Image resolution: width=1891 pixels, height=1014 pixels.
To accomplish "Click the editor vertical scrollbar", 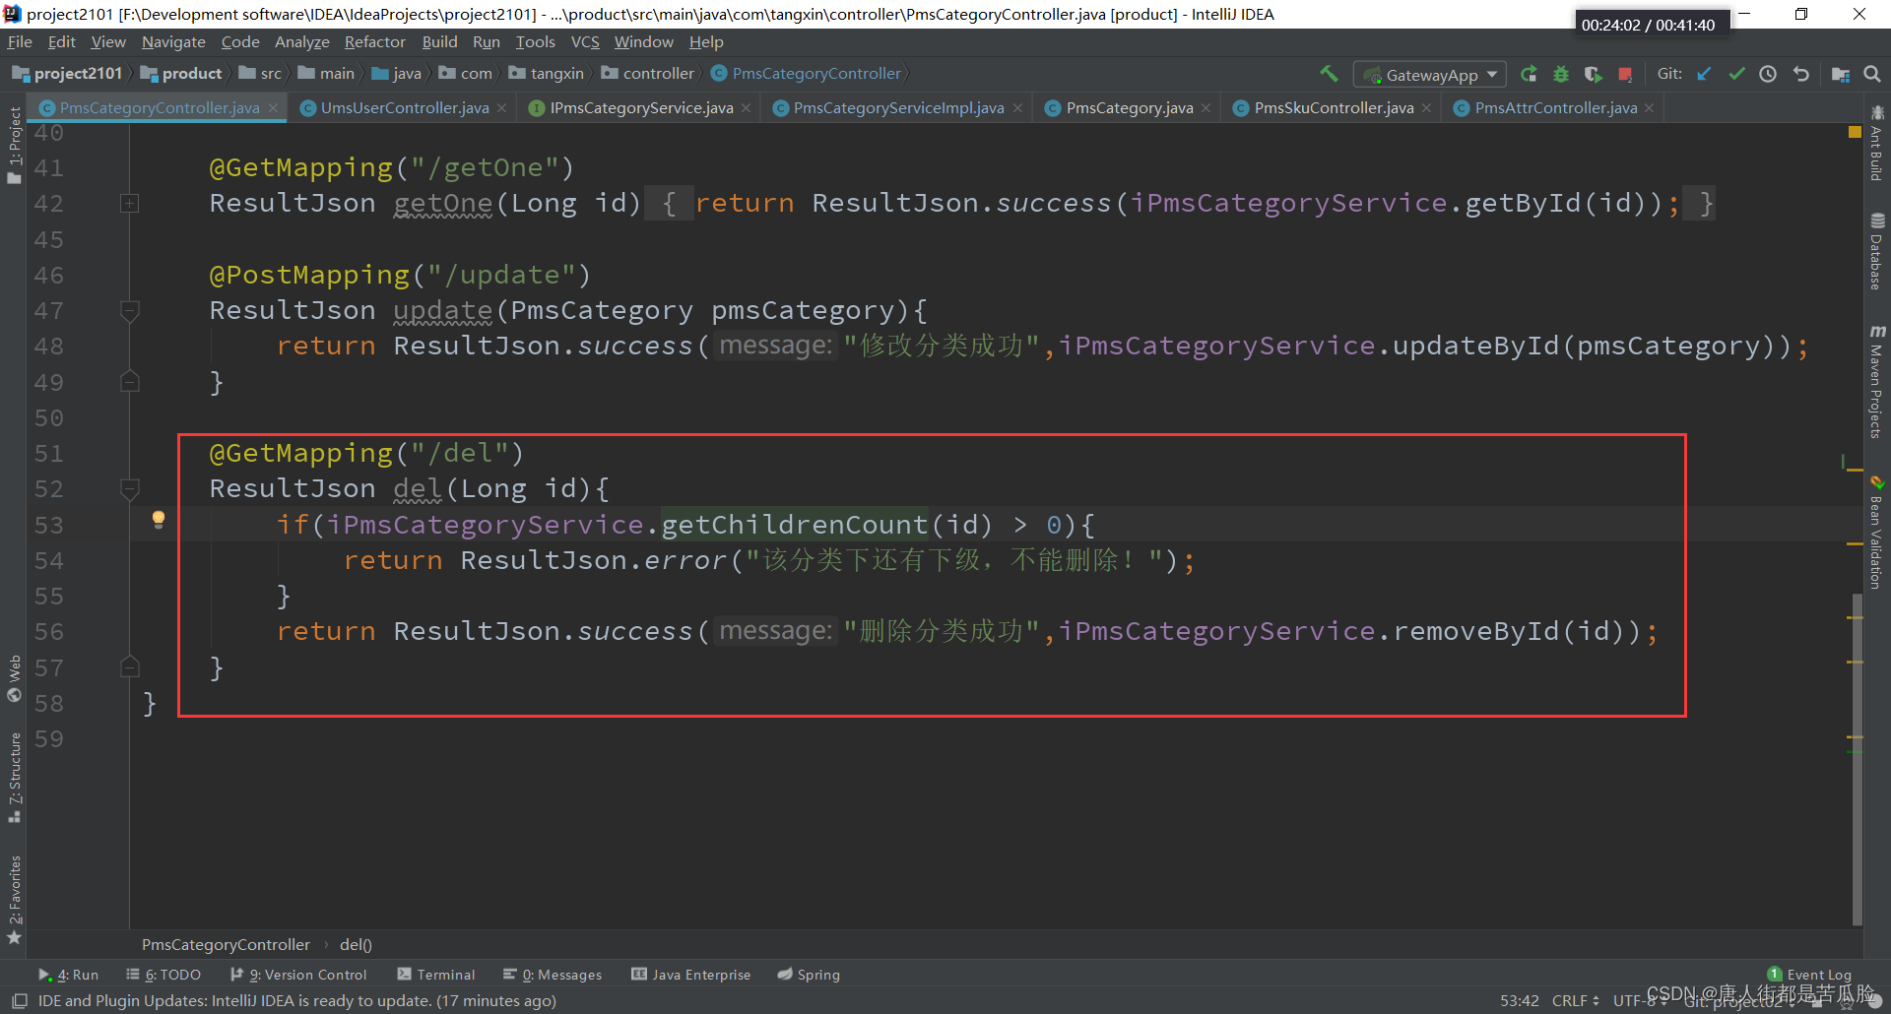I will [1858, 758].
